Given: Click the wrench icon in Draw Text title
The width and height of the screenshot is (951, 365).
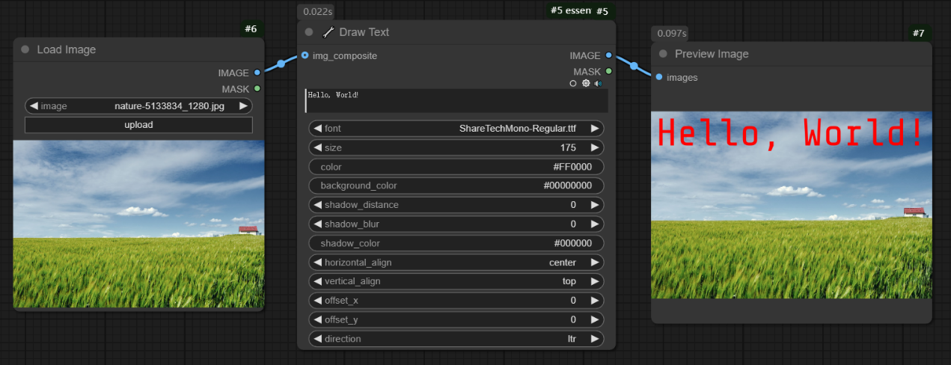Looking at the screenshot, I should [328, 32].
